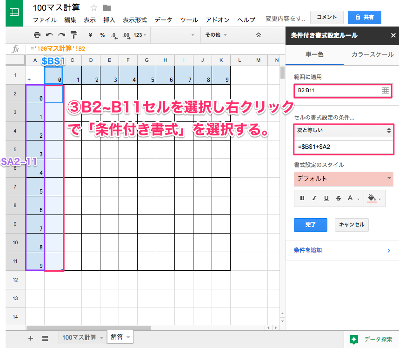Expand 条件を追加 chevron

coord(389,250)
